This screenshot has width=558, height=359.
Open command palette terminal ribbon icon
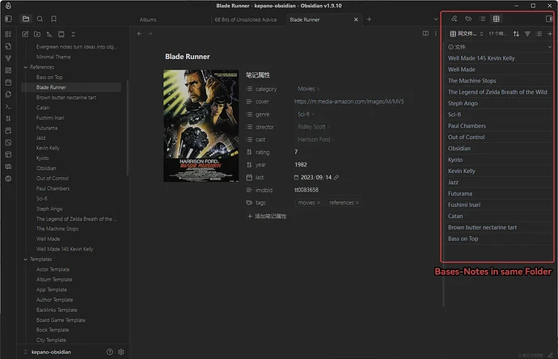[8, 107]
